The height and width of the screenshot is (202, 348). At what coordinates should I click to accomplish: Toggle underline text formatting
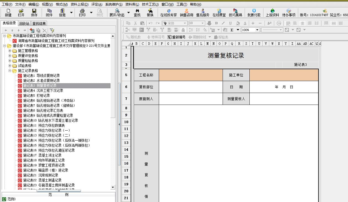(230, 23)
